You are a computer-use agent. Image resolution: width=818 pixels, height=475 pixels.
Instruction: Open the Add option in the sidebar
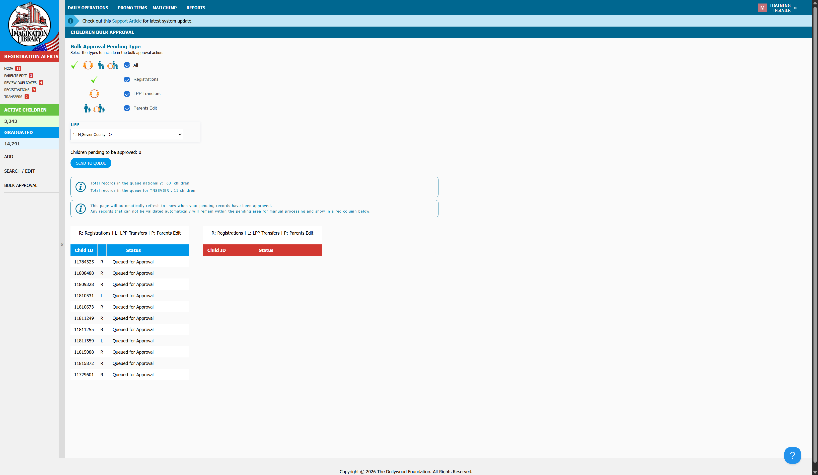(x=9, y=157)
